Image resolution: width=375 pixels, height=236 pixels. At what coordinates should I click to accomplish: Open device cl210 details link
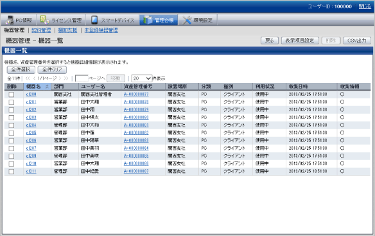pyautogui.click(x=31, y=163)
